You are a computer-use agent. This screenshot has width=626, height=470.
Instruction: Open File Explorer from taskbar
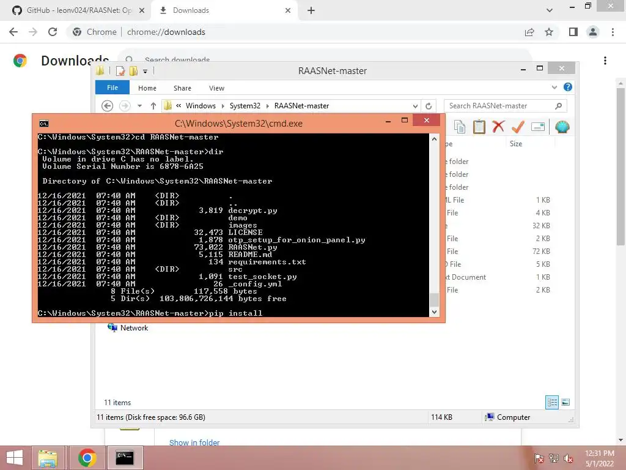(x=48, y=458)
